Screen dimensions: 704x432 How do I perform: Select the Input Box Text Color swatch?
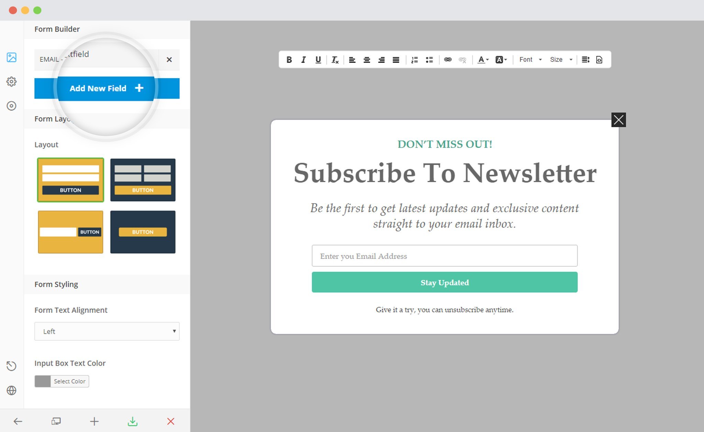[43, 381]
